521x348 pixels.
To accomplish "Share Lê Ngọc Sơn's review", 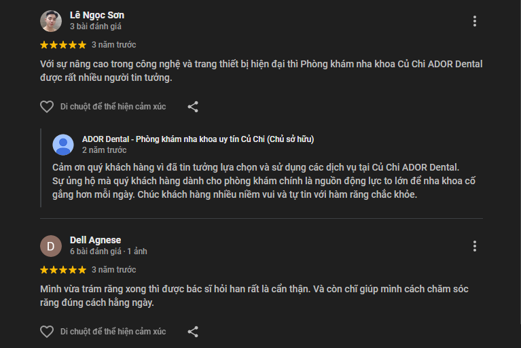I will click(x=193, y=107).
